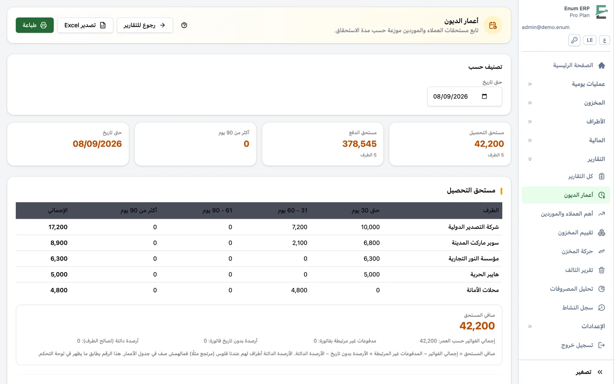Open كل التقارير in sidebar
The image size is (614, 384).
point(566,176)
